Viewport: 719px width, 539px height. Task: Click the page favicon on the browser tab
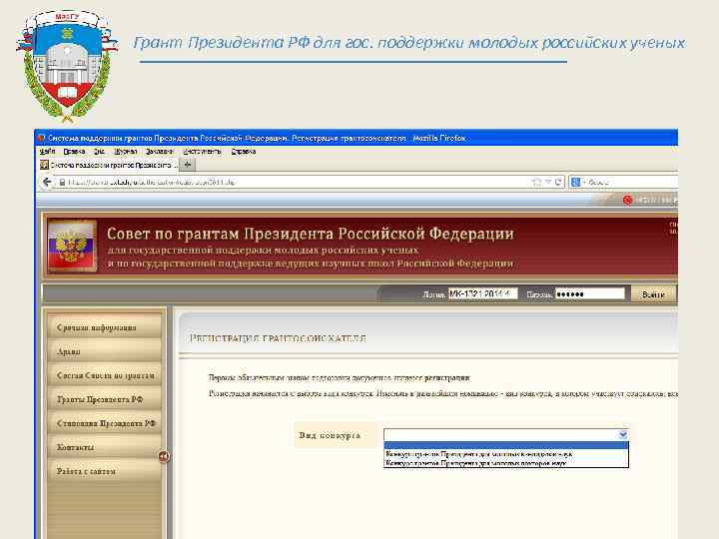(45, 165)
